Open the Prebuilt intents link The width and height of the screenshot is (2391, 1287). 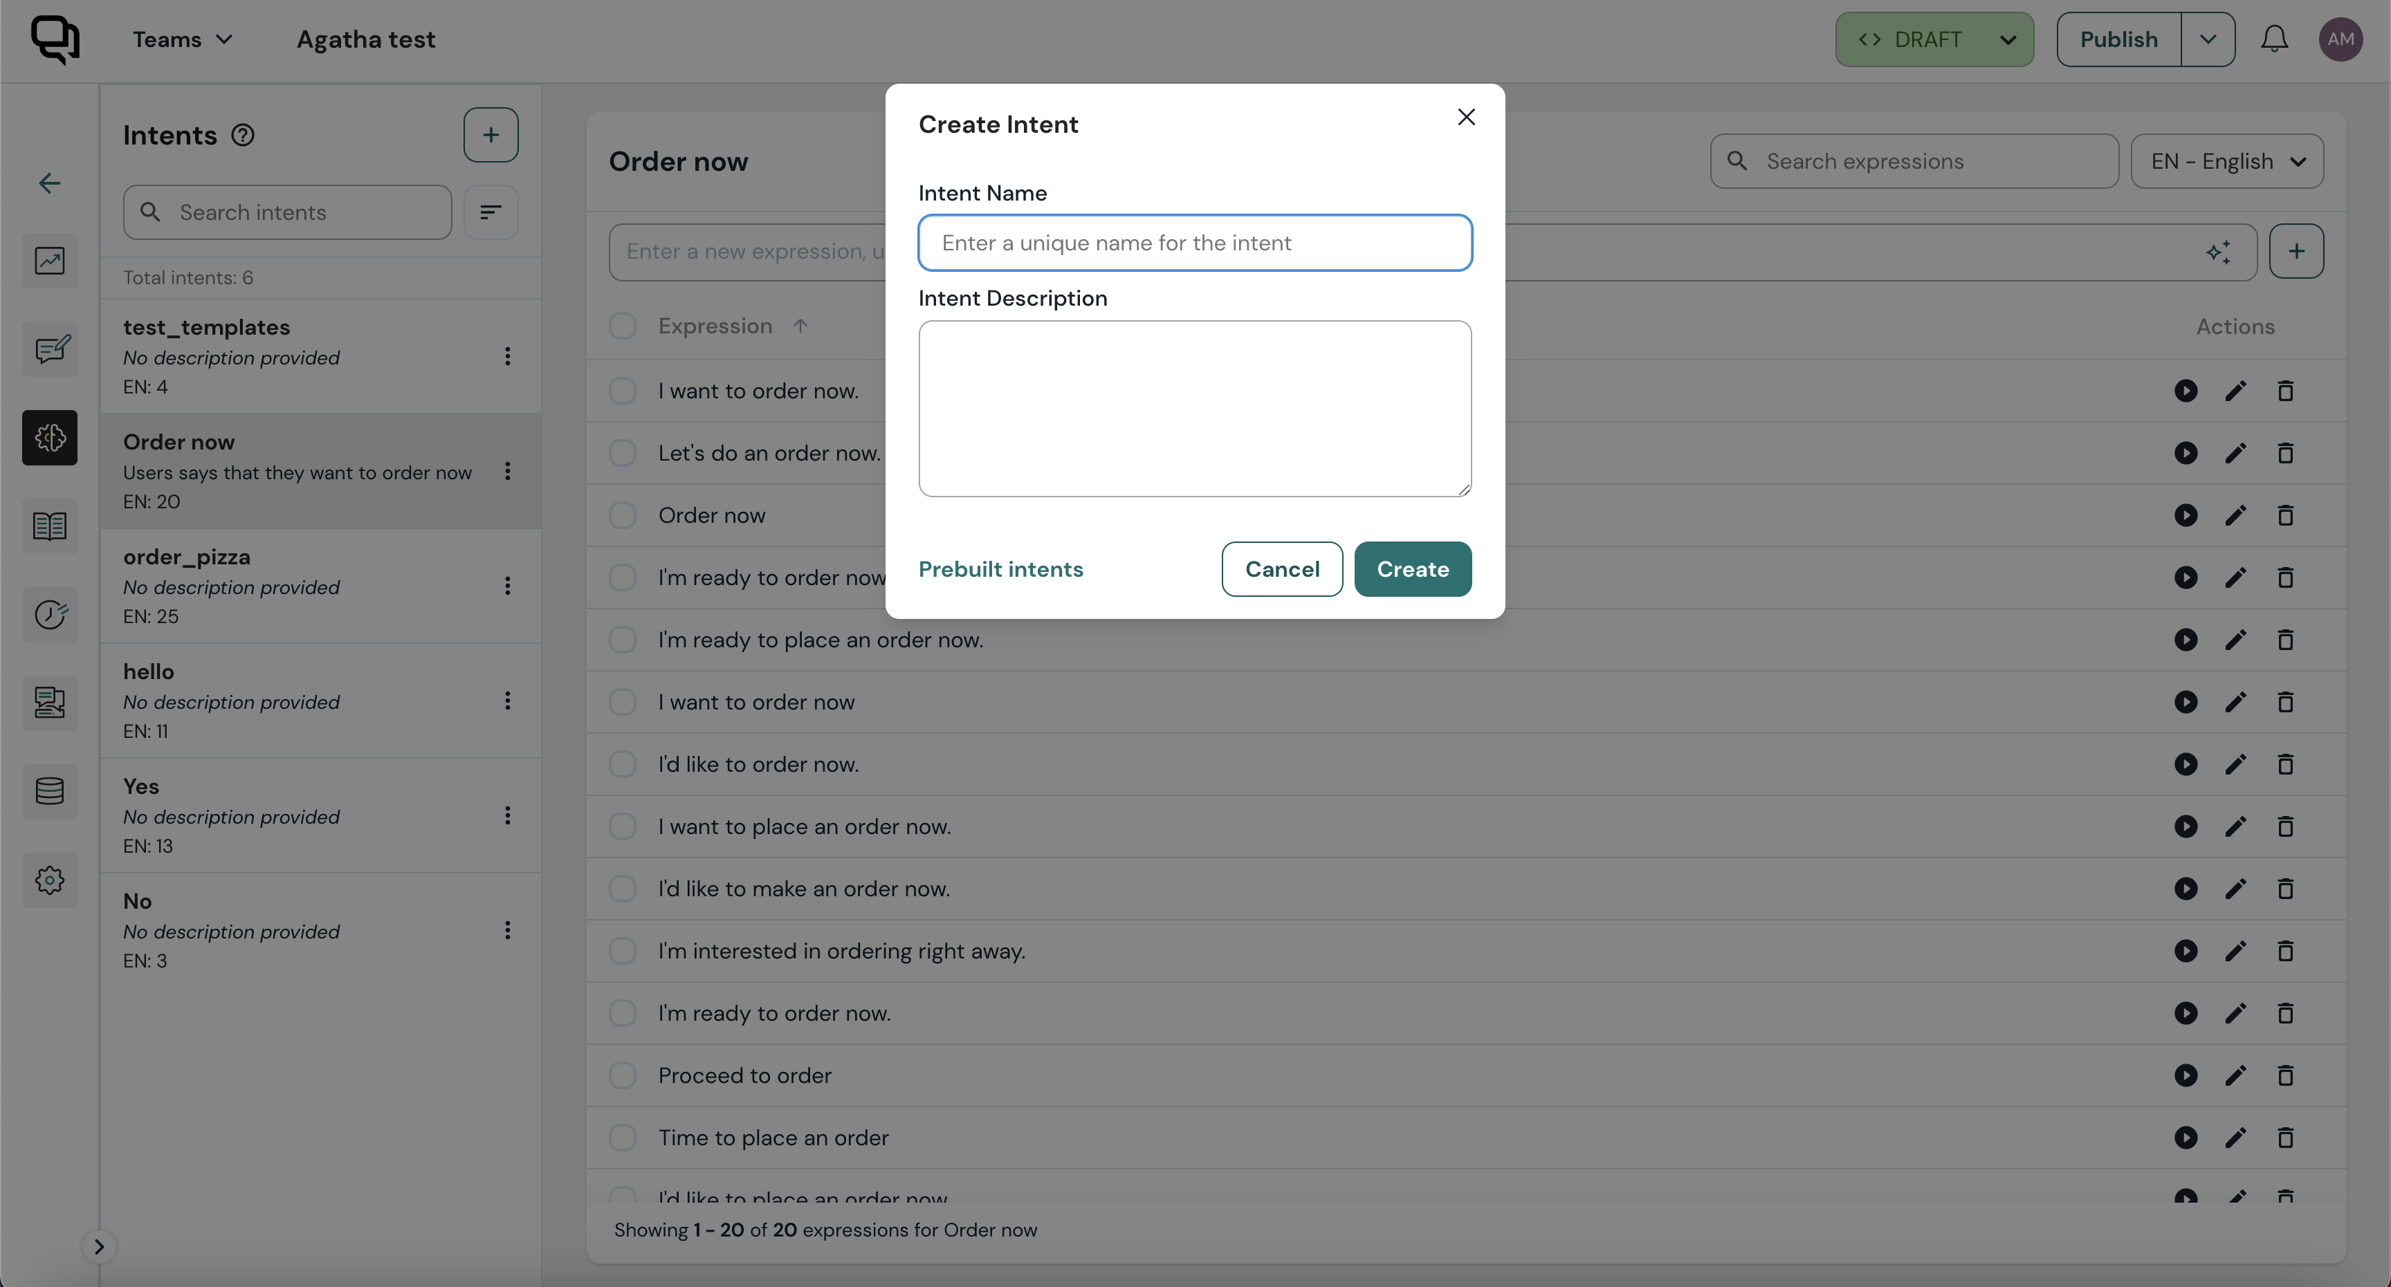coord(1000,568)
